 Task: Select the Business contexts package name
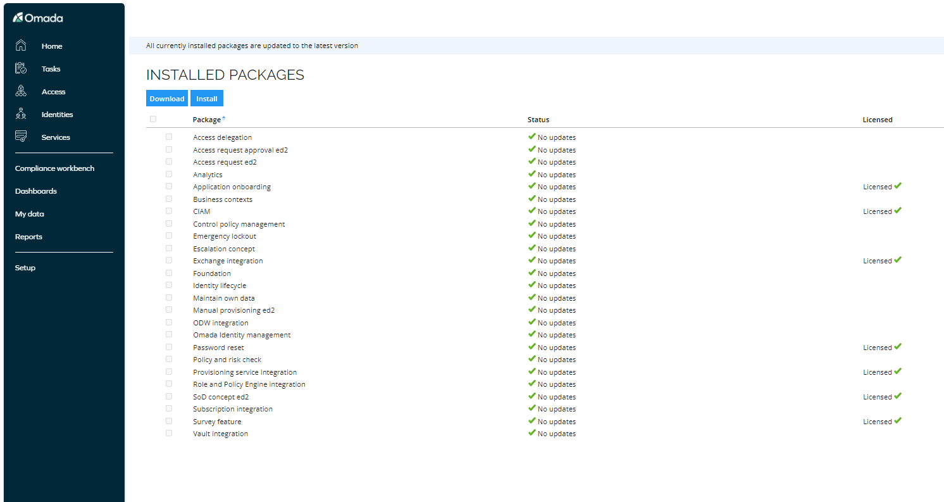[x=223, y=199]
